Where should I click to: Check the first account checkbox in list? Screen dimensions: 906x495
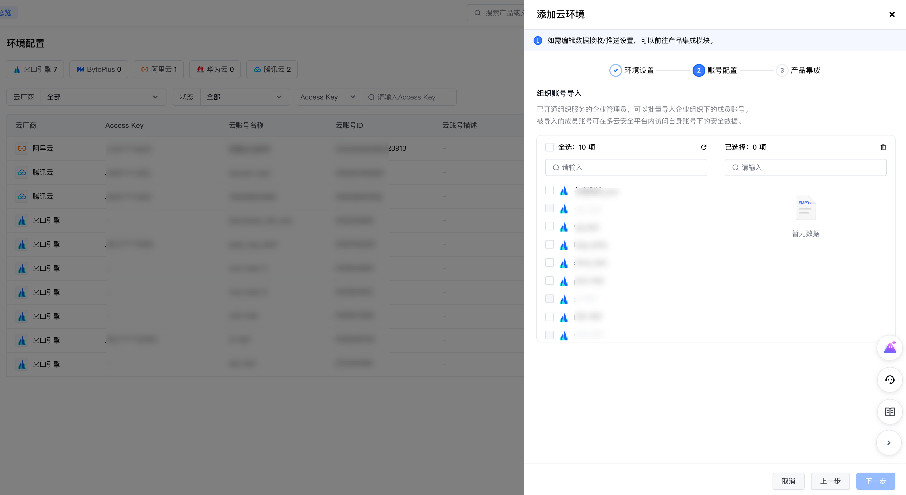coord(549,190)
